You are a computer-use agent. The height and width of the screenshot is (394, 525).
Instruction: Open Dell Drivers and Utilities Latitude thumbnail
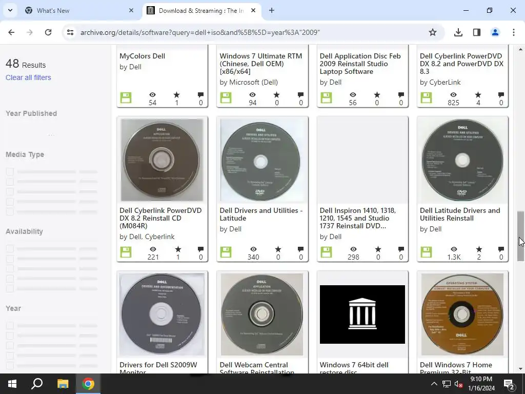(262, 160)
